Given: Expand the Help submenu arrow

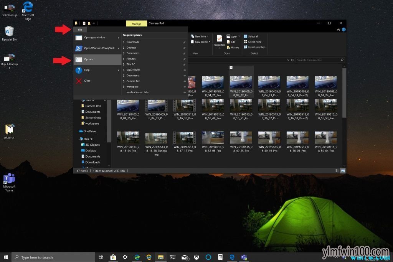Looking at the screenshot, I should (x=119, y=70).
